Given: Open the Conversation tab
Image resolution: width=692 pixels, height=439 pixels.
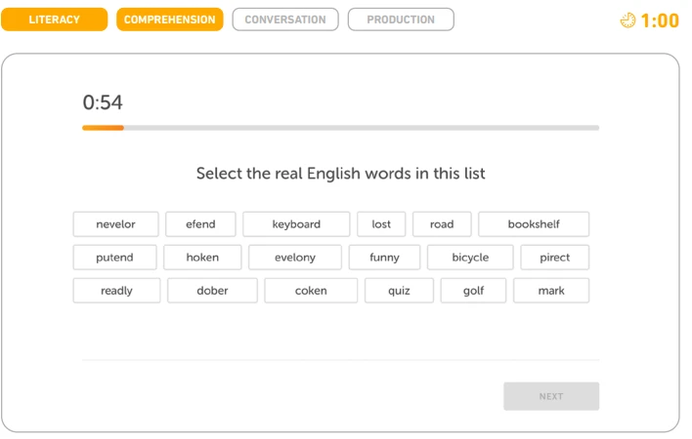Looking at the screenshot, I should tap(285, 20).
